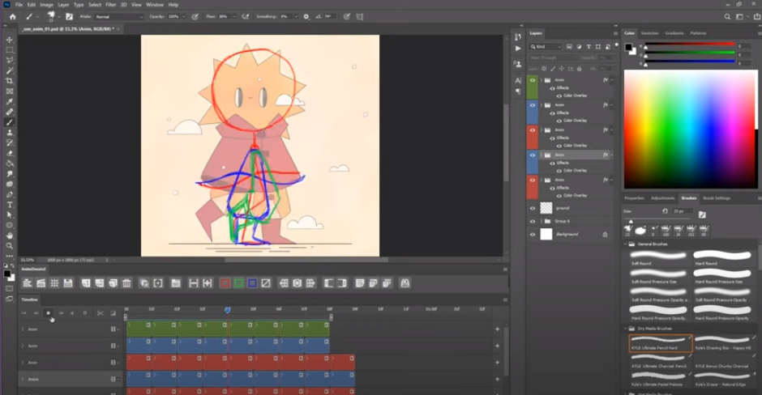Select the Type tool
Screen dimensions: 762x395
[10, 205]
